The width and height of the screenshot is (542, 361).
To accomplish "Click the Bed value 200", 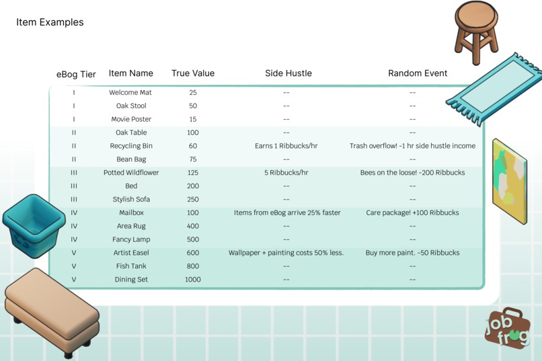I will pyautogui.click(x=193, y=186).
